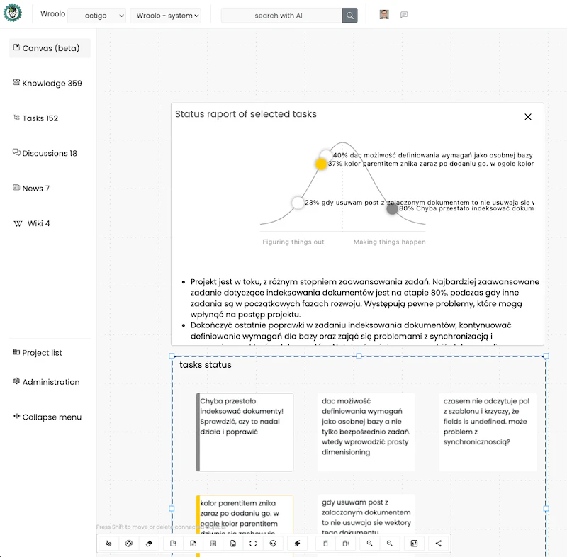Select the drawing pen tool on the canvas toolbar
The image size is (567, 557).
[108, 543]
